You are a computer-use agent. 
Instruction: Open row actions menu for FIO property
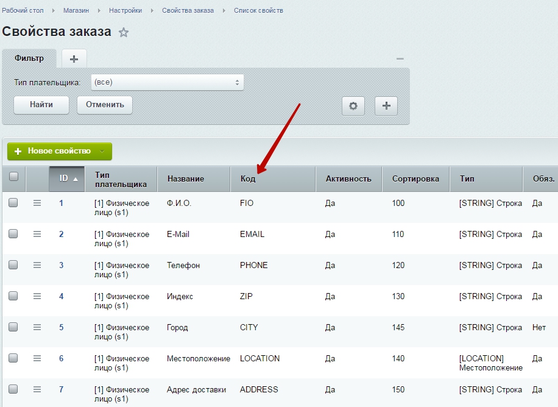[x=37, y=203]
